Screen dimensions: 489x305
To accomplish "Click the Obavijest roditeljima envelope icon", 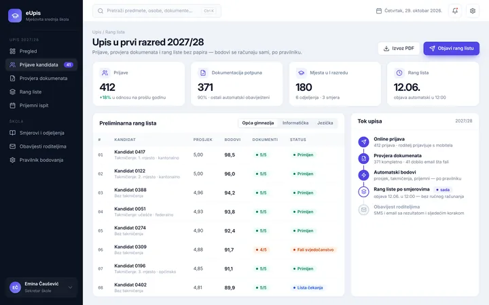I will tap(363, 209).
